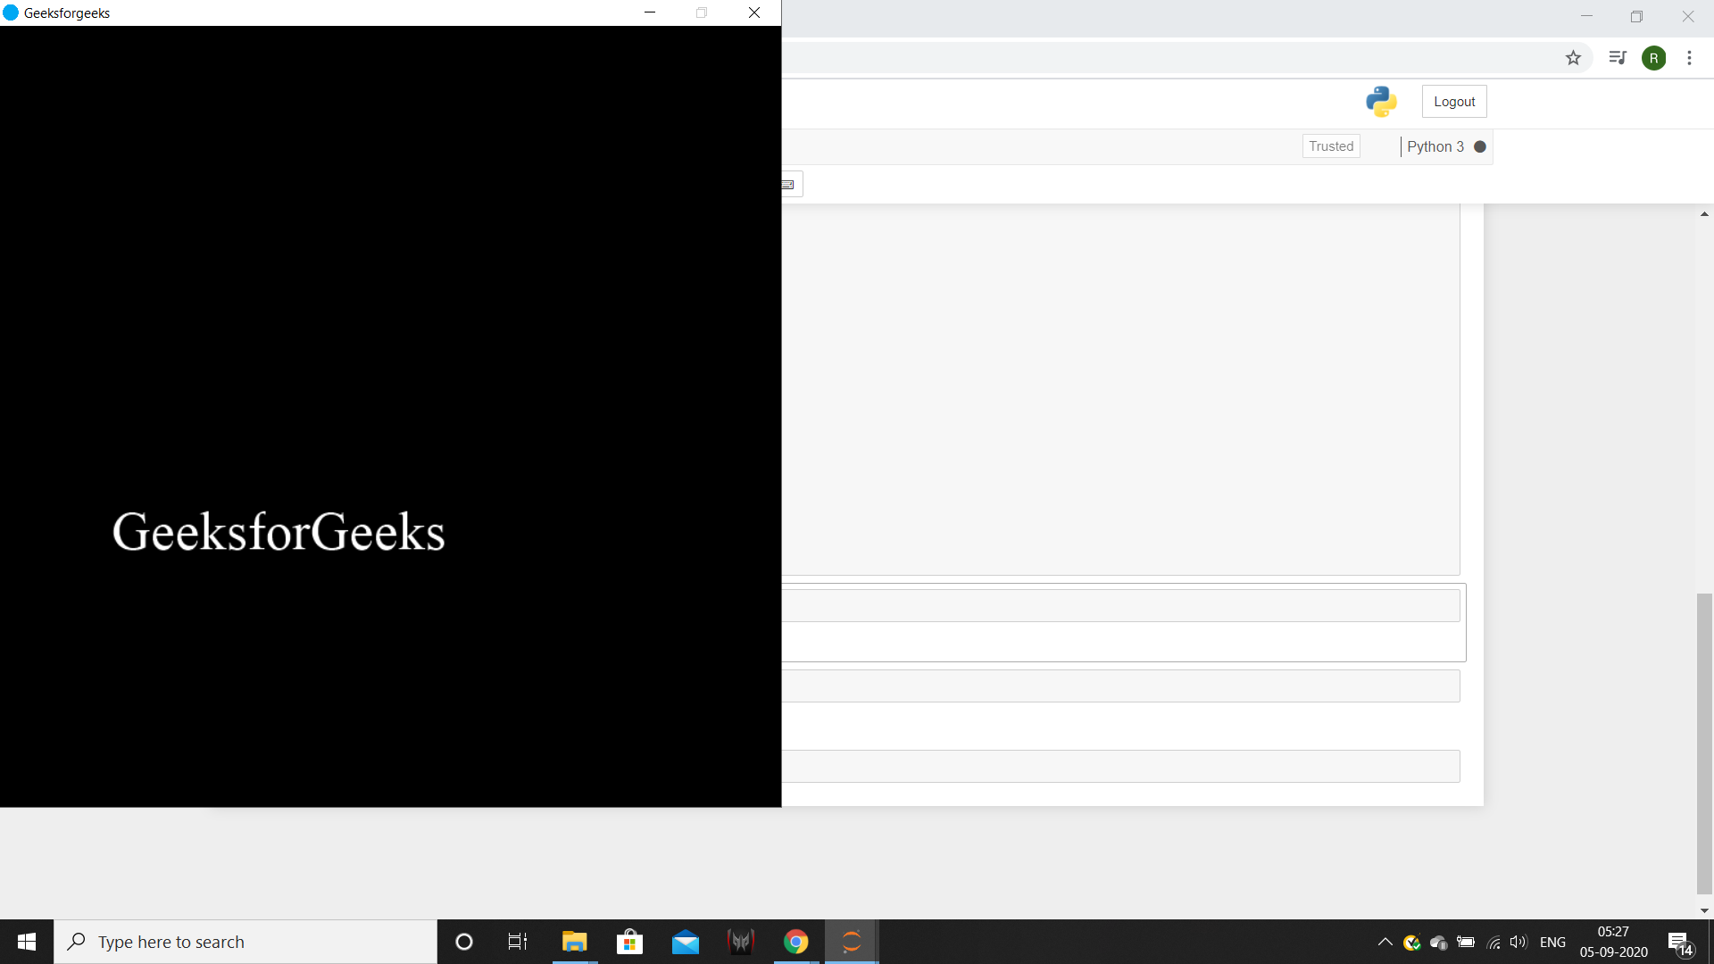
Task: Switch to Google Chrome in the taskbar
Action: tap(795, 942)
